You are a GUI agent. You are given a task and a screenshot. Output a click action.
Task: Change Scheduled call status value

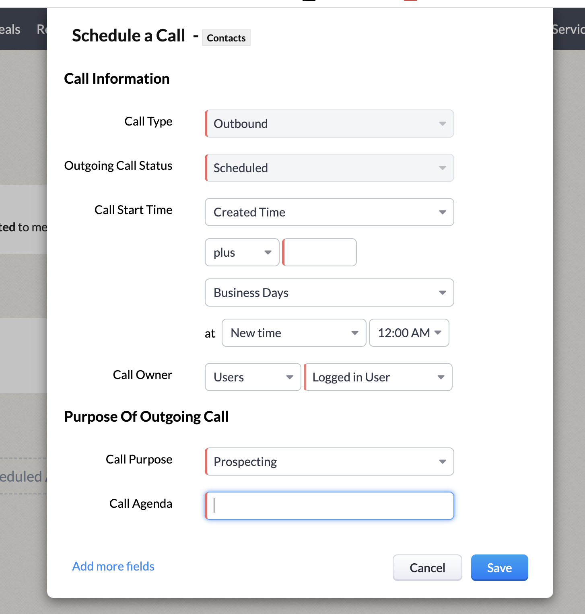click(x=329, y=168)
